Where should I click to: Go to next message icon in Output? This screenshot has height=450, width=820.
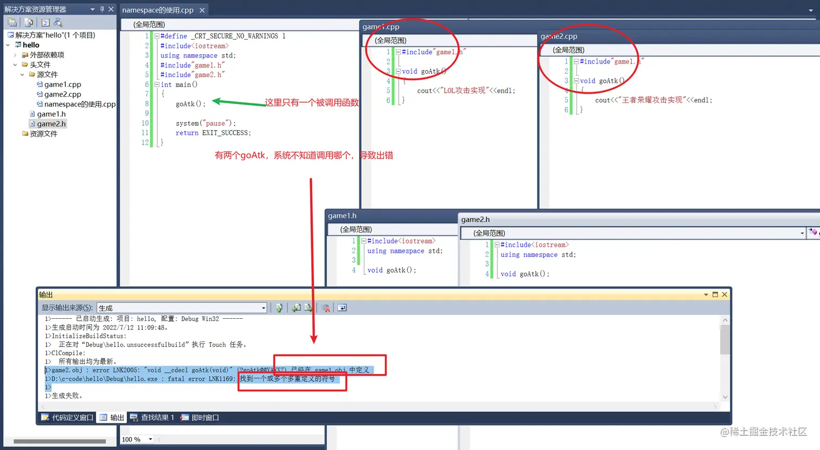pyautogui.click(x=308, y=308)
